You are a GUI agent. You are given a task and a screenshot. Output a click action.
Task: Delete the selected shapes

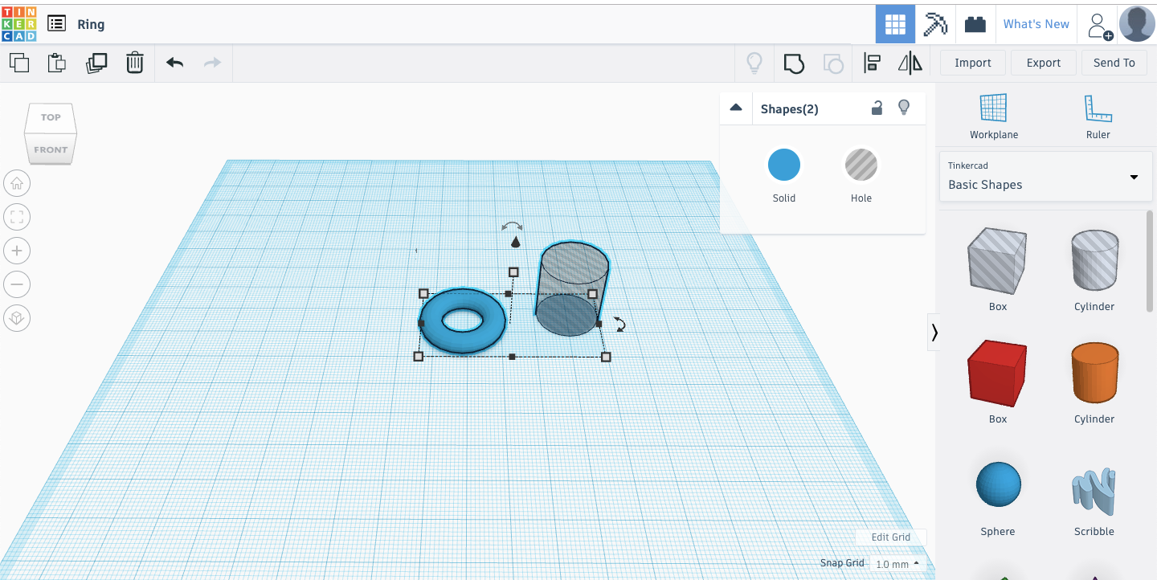[x=135, y=63]
